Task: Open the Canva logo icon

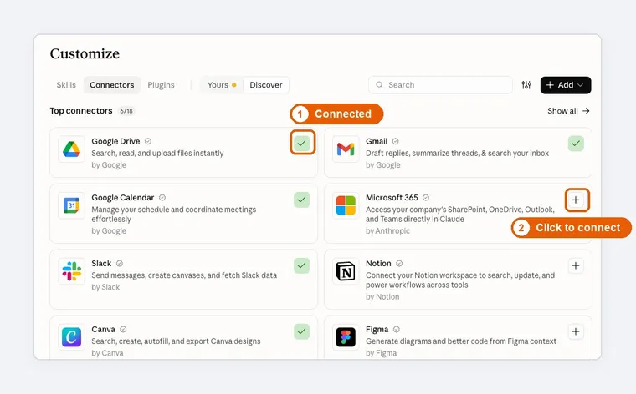Action: click(x=71, y=337)
